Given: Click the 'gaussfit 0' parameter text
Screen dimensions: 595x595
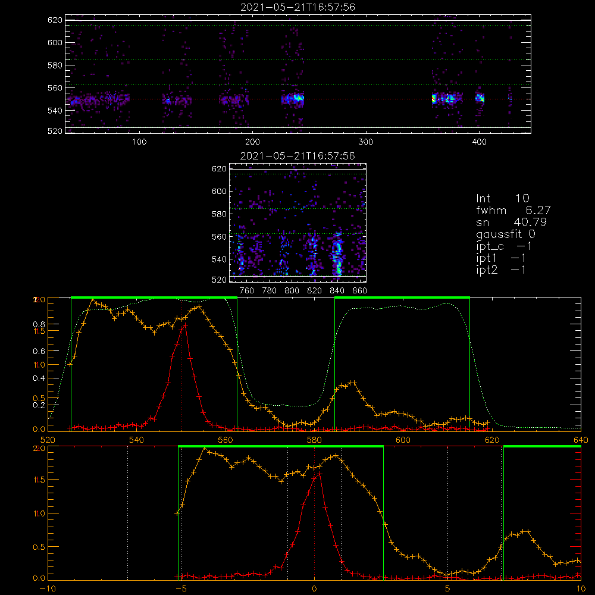Looking at the screenshot, I should point(505,234).
